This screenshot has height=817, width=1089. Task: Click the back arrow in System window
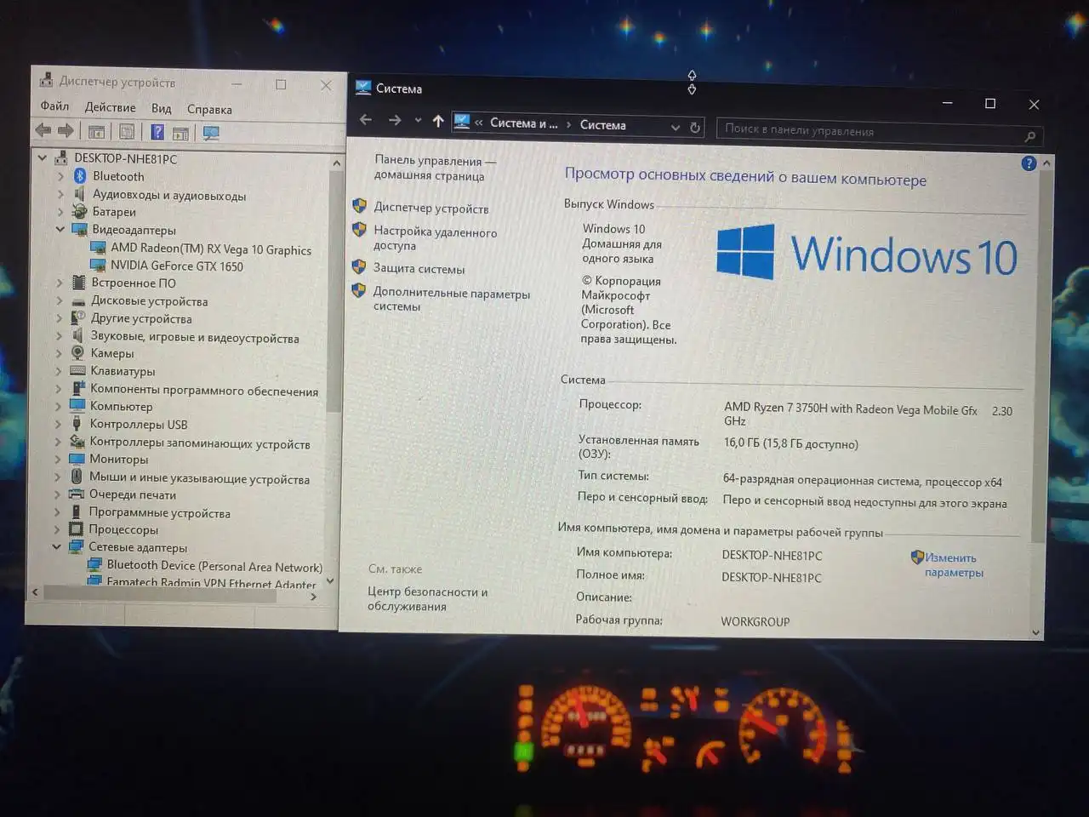(x=366, y=120)
